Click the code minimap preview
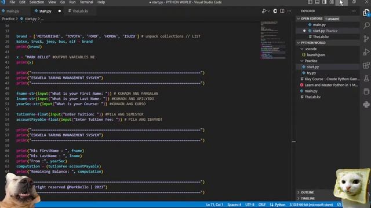This screenshot has height=208, width=371. (x=273, y=40)
